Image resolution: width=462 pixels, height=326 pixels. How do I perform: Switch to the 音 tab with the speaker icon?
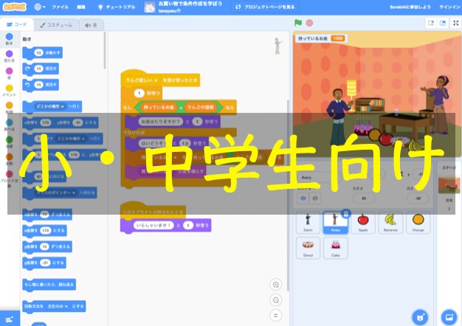tap(91, 25)
